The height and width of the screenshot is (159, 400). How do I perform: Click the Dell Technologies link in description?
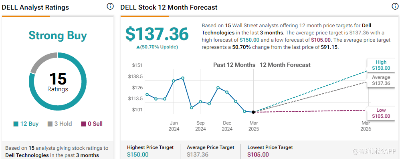218,29
